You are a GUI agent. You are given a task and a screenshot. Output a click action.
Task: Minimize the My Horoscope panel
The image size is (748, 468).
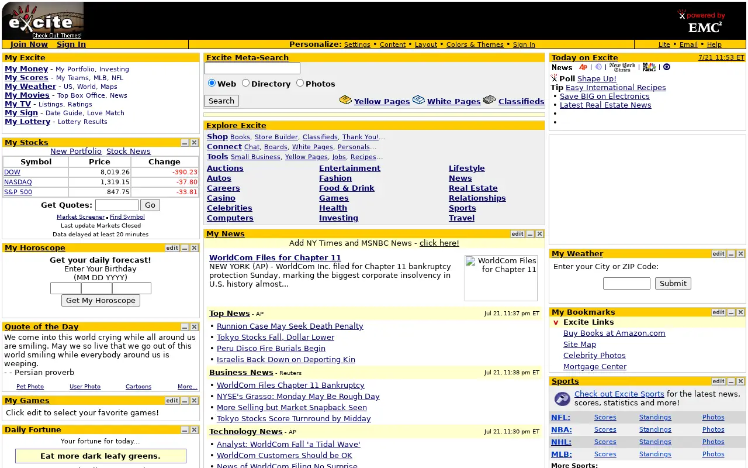pyautogui.click(x=185, y=248)
